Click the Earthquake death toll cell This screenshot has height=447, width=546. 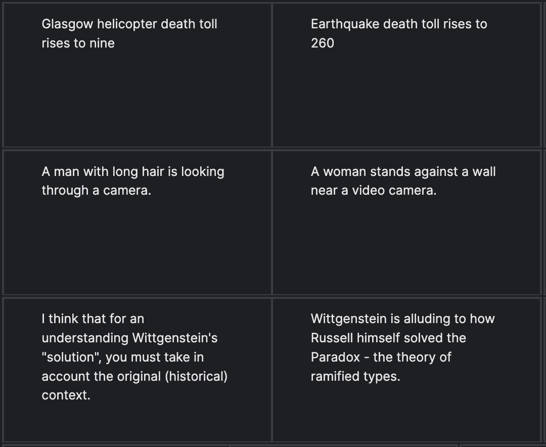pyautogui.click(x=406, y=76)
